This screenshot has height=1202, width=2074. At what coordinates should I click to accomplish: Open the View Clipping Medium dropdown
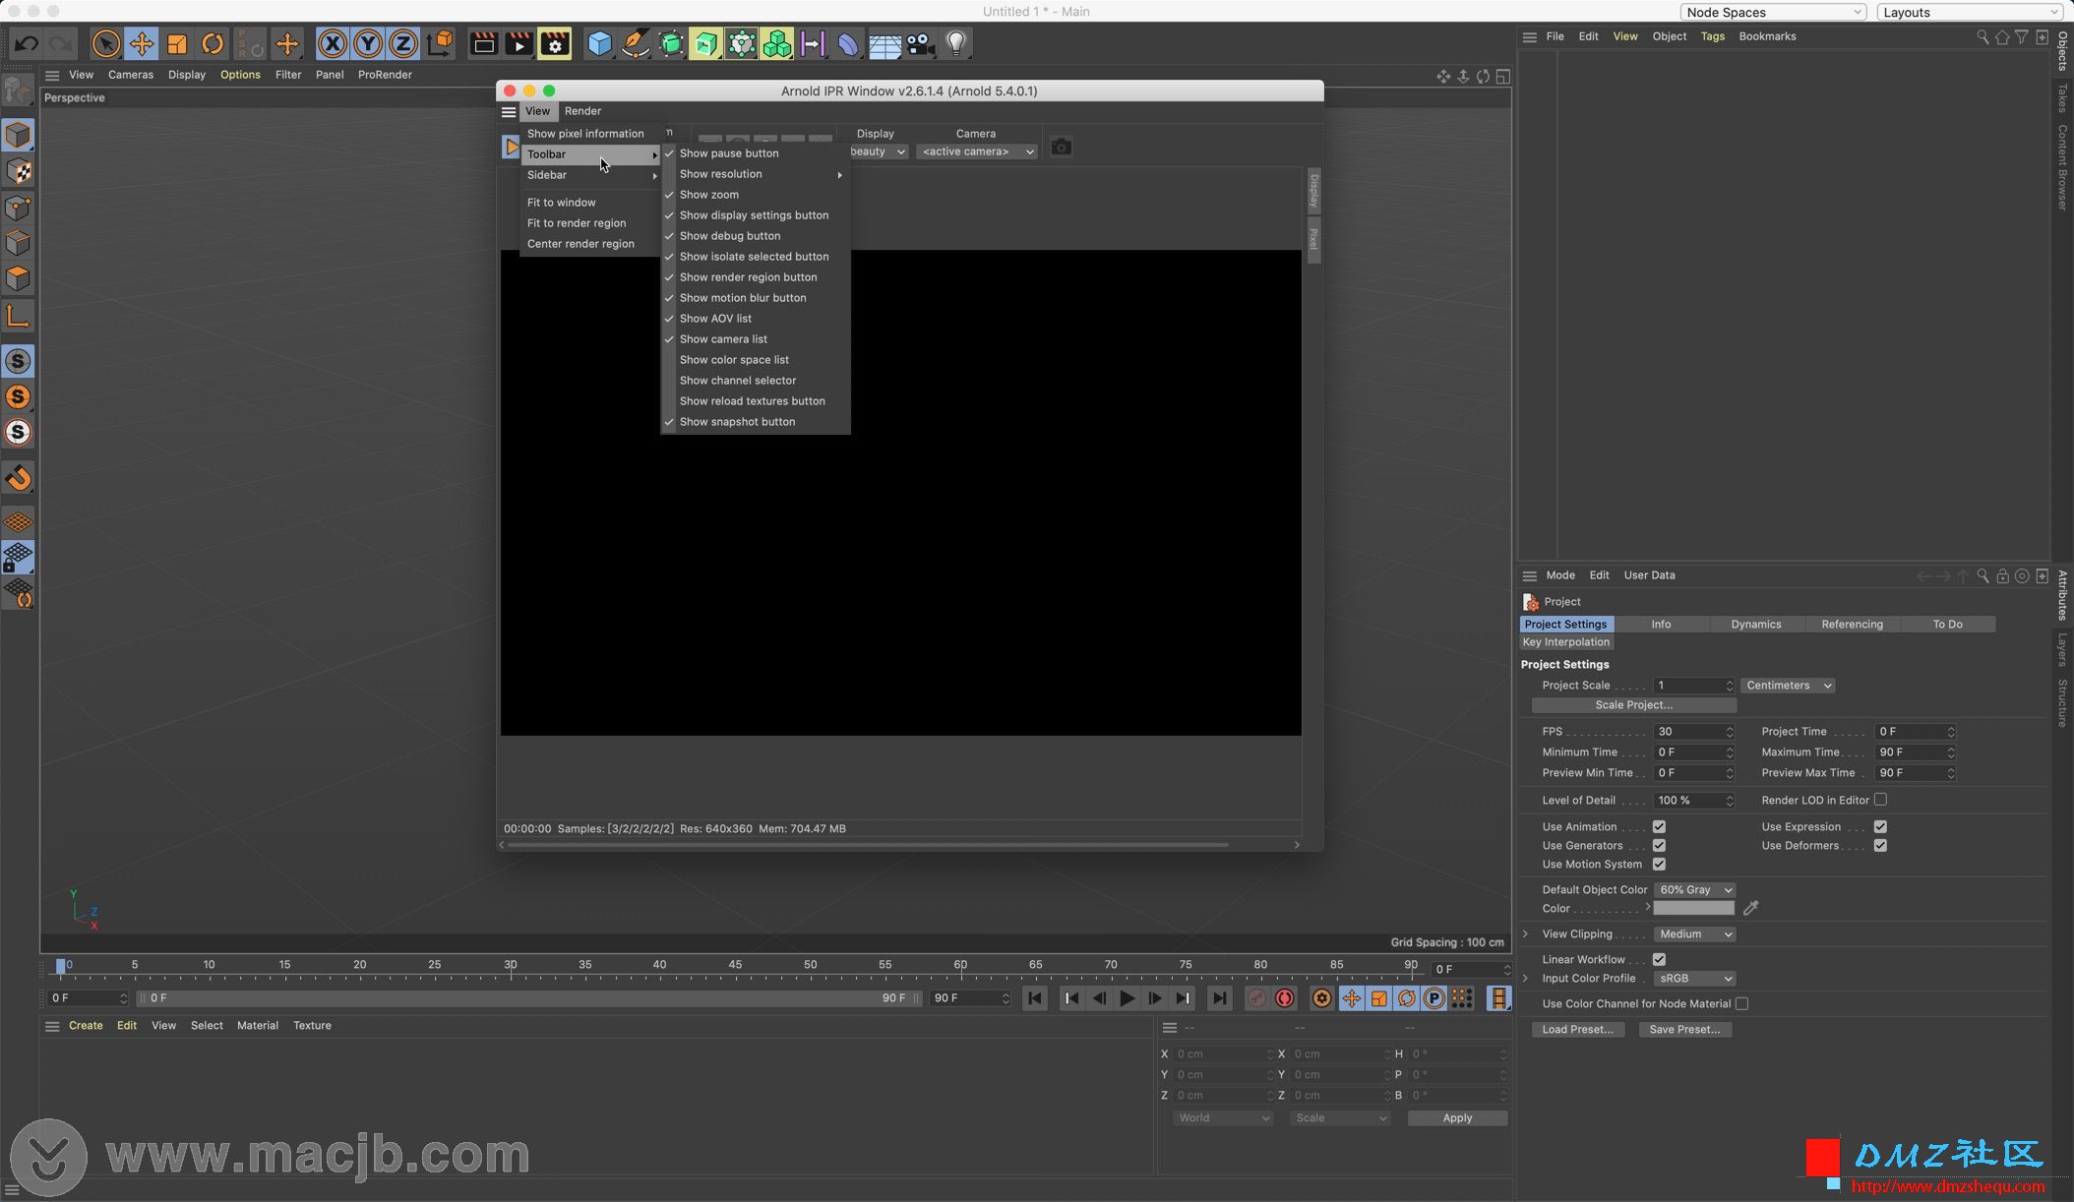pyautogui.click(x=1694, y=934)
